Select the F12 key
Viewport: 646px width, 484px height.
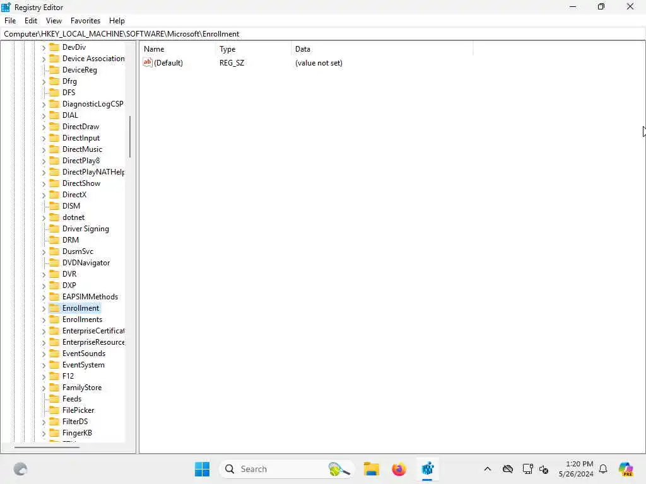click(68, 376)
